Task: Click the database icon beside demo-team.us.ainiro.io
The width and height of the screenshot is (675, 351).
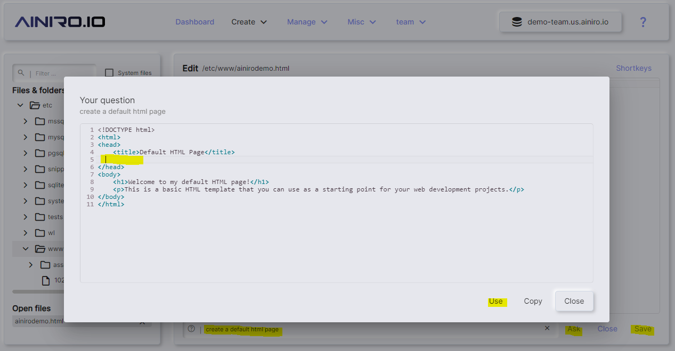Action: (516, 22)
